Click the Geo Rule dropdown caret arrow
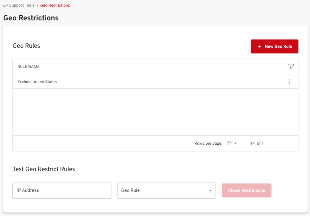The image size is (310, 216). point(210,191)
